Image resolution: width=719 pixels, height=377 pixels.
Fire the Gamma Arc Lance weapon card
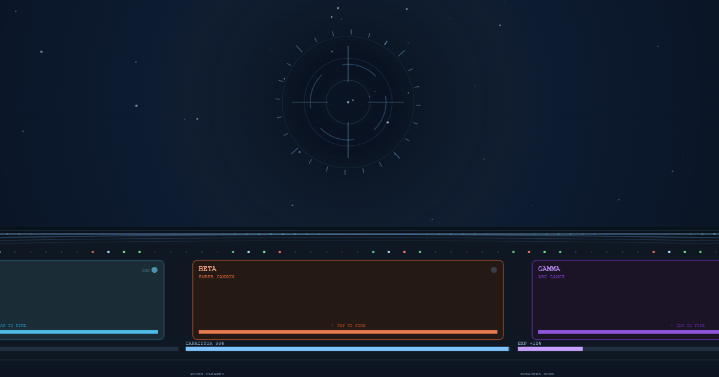(x=626, y=300)
